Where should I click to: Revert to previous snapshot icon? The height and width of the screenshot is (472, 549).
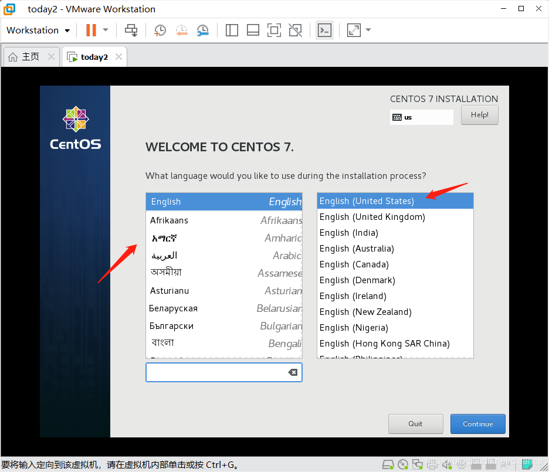[181, 30]
